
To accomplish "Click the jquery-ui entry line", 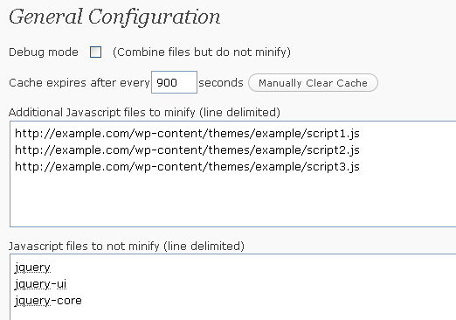I will click(x=40, y=284).
